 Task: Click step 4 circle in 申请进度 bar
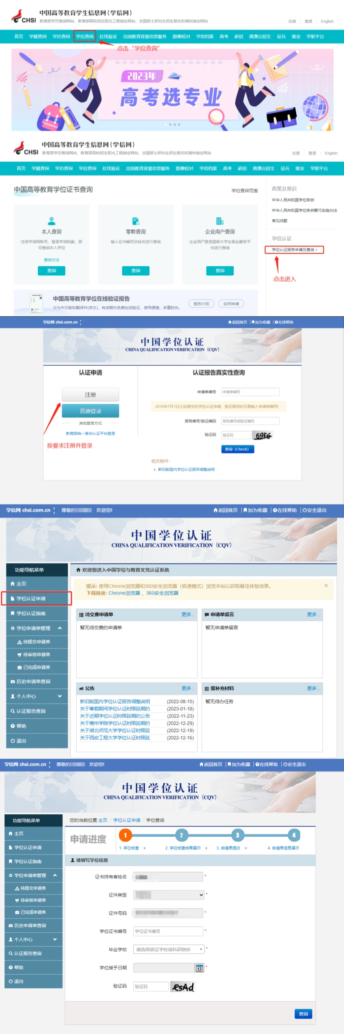point(294,835)
